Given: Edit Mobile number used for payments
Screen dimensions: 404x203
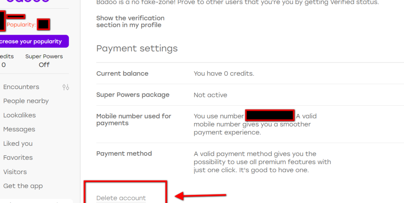Looking at the screenshot, I should (133, 120).
